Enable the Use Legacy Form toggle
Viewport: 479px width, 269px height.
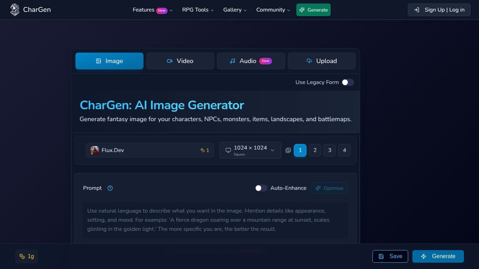[348, 82]
